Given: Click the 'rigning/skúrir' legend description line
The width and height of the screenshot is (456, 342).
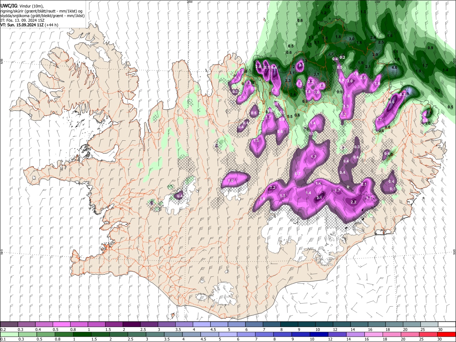Looking at the screenshot, I should click(41, 11).
